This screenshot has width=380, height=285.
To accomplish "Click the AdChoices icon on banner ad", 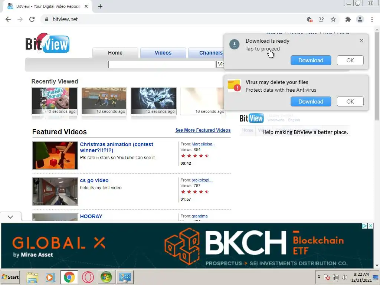I will click(364, 226).
